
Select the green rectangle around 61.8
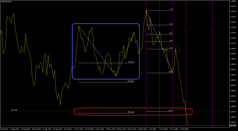173,49
